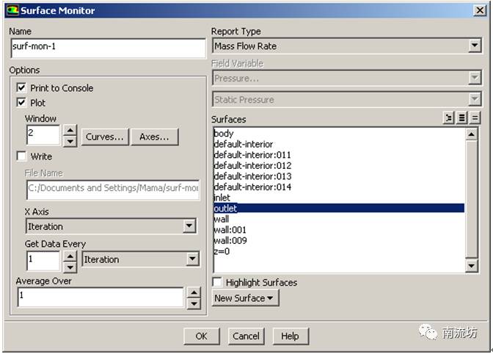
Task: Enable the Write checkbox
Action: 21,156
